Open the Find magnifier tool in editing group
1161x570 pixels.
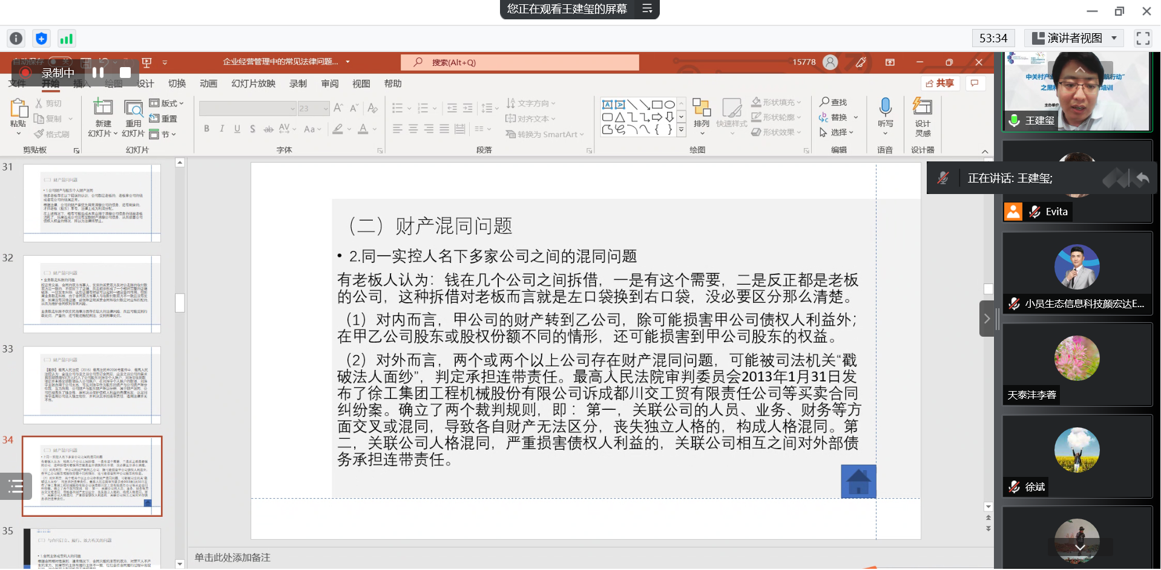point(834,102)
